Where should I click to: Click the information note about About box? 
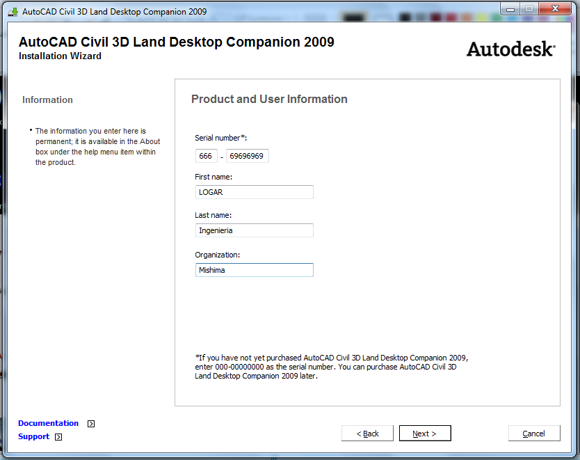(97, 147)
